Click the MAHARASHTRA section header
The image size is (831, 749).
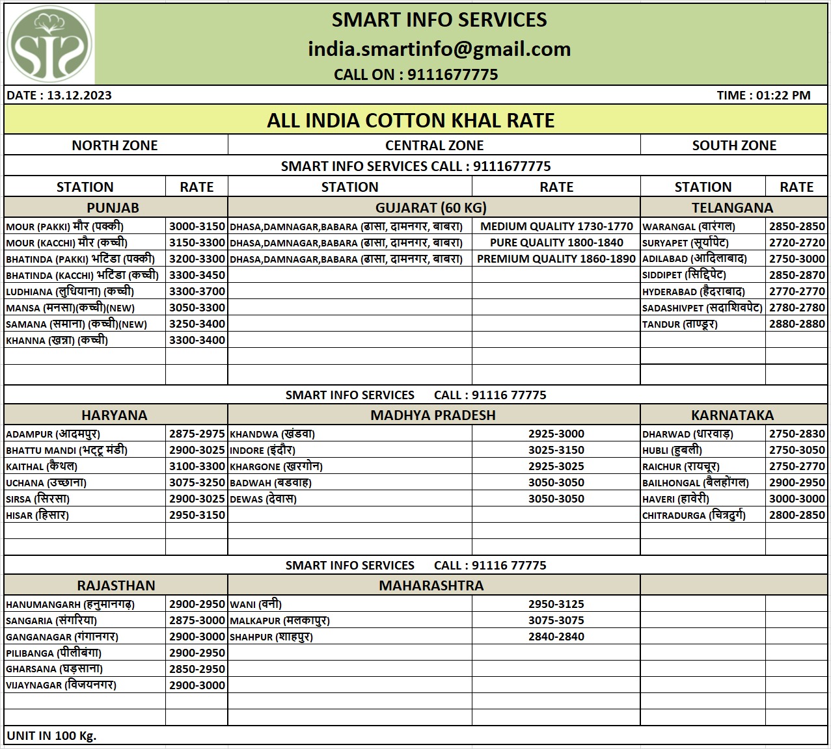[x=431, y=586]
